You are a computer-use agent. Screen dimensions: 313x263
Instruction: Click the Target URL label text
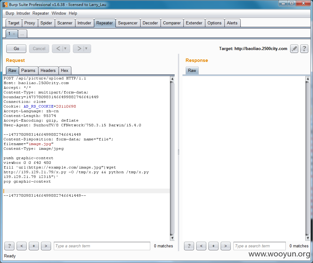click(x=253, y=49)
